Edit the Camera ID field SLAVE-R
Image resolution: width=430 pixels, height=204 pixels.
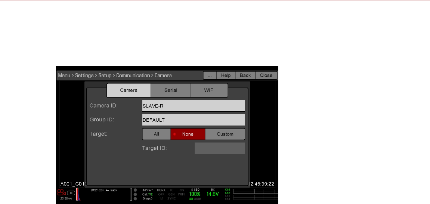point(194,106)
